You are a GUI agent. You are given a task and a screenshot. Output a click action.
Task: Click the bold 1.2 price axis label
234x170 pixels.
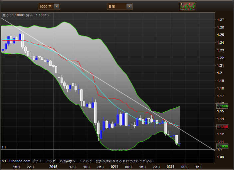click(220, 73)
